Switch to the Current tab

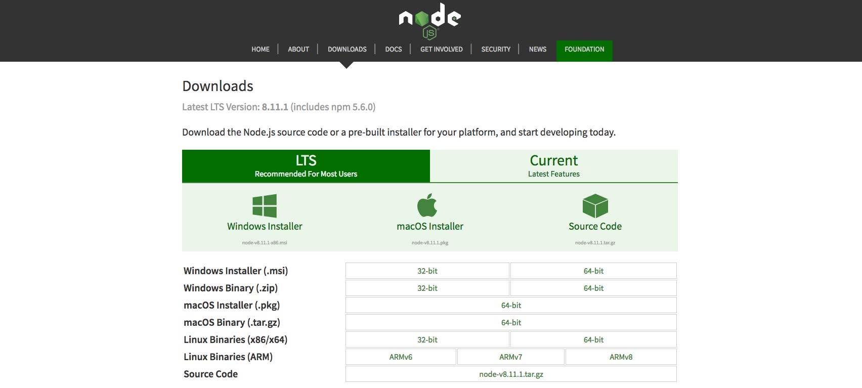(554, 166)
